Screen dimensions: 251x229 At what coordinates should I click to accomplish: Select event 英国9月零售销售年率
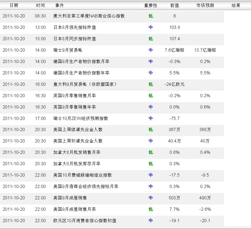tap(75, 107)
